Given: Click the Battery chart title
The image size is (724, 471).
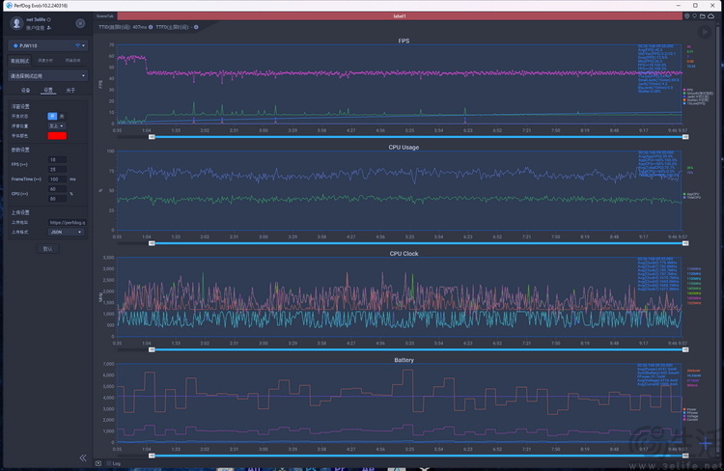Looking at the screenshot, I should pos(404,360).
